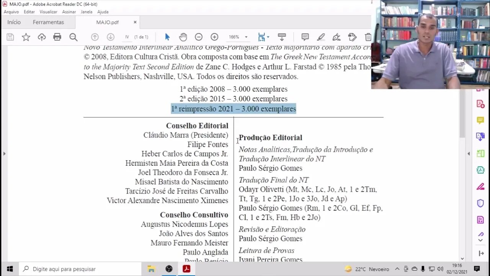Screen dimensions: 490x276
Task: Go to previous page arrow
Action: (95, 37)
